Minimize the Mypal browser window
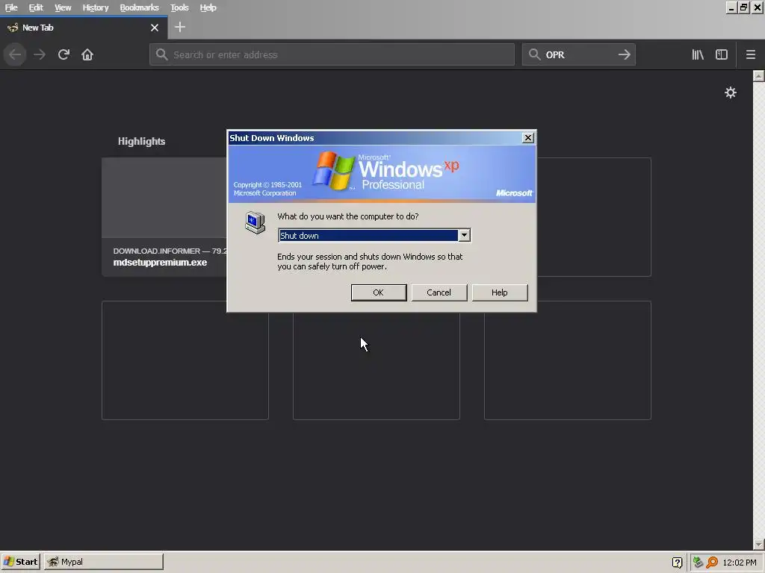 point(731,7)
